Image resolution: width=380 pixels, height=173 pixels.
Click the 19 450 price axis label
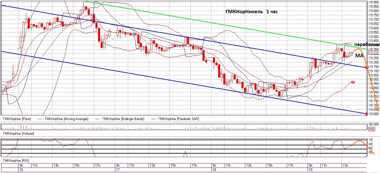[374, 41]
